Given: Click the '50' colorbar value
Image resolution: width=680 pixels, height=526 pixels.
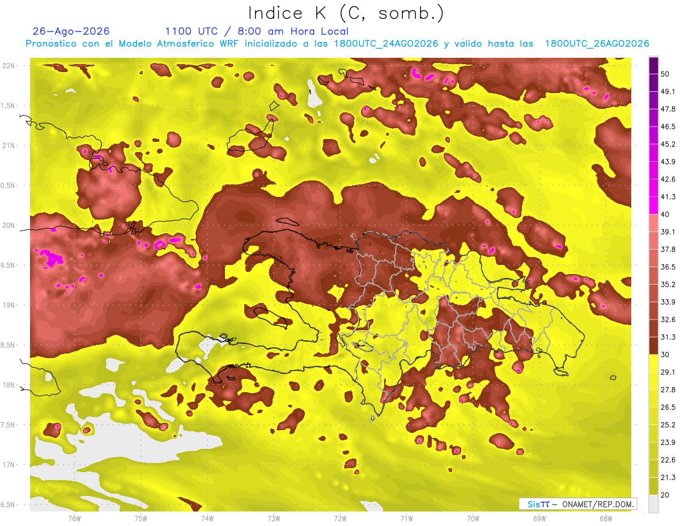Looking at the screenshot, I should click(x=666, y=74).
